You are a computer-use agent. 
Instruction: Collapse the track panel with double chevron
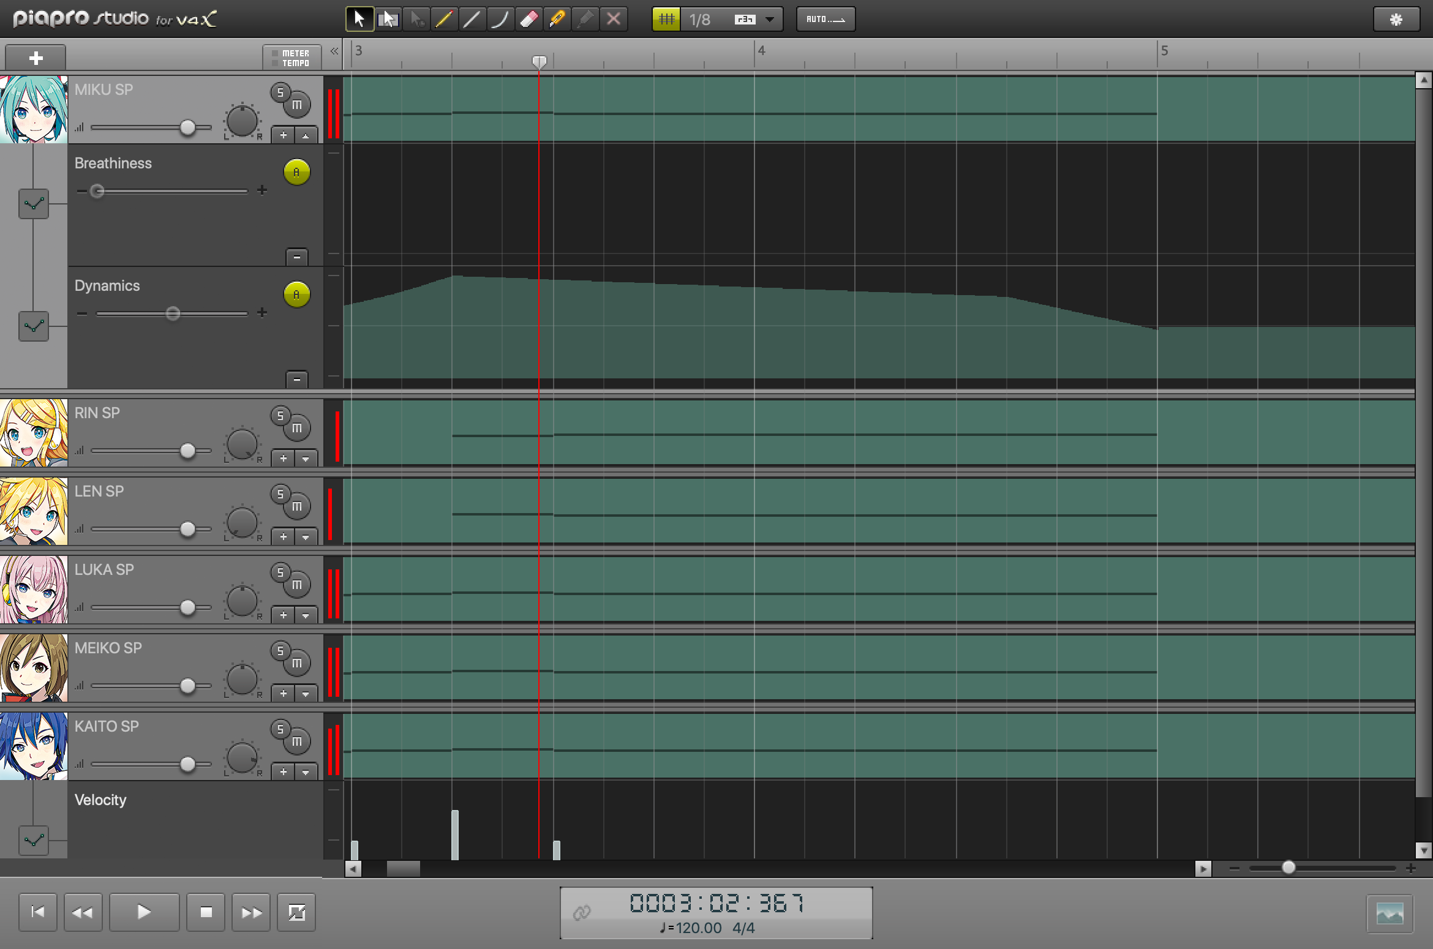pyautogui.click(x=334, y=51)
